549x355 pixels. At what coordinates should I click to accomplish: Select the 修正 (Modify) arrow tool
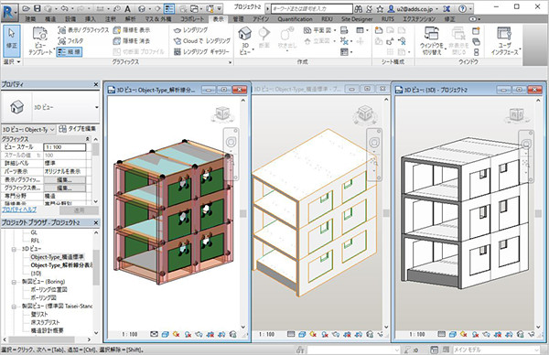click(12, 40)
